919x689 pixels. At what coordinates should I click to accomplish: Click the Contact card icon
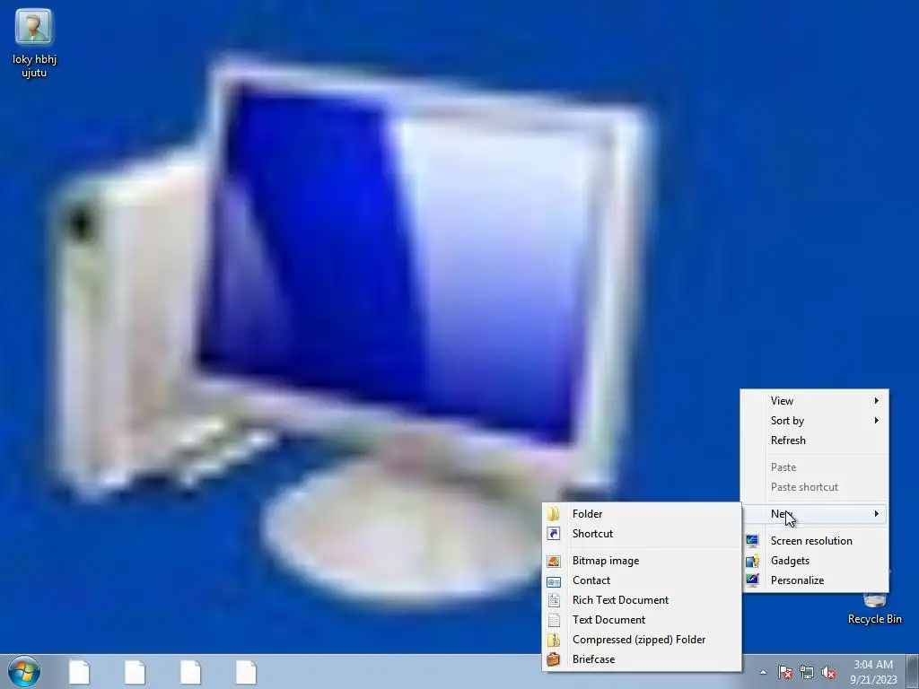point(554,581)
